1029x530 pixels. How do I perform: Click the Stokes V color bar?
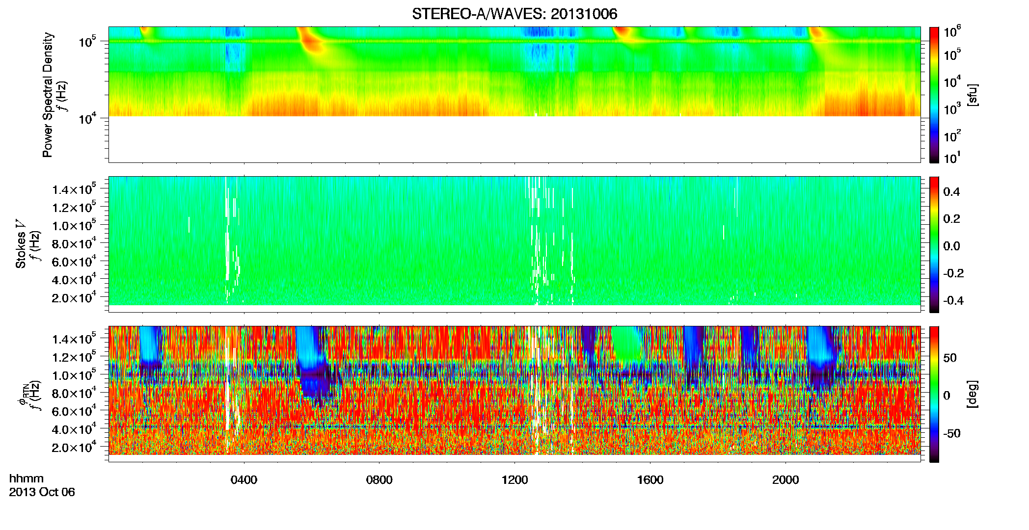click(x=934, y=244)
